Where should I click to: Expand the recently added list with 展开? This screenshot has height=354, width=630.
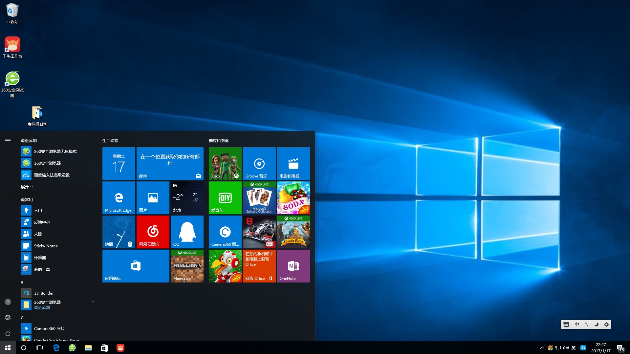27,187
